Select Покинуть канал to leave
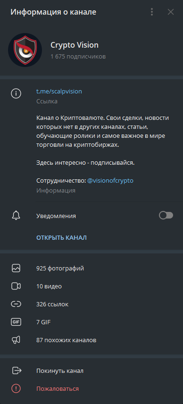 tap(91, 371)
